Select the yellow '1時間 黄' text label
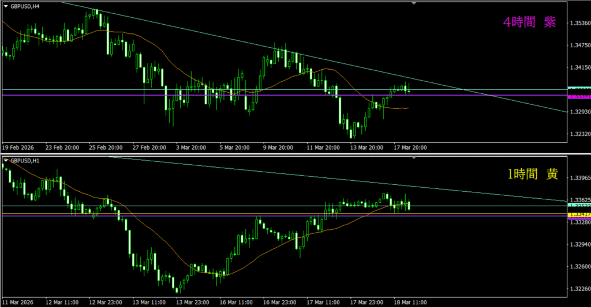The width and height of the screenshot is (591, 307). pyautogui.click(x=533, y=175)
